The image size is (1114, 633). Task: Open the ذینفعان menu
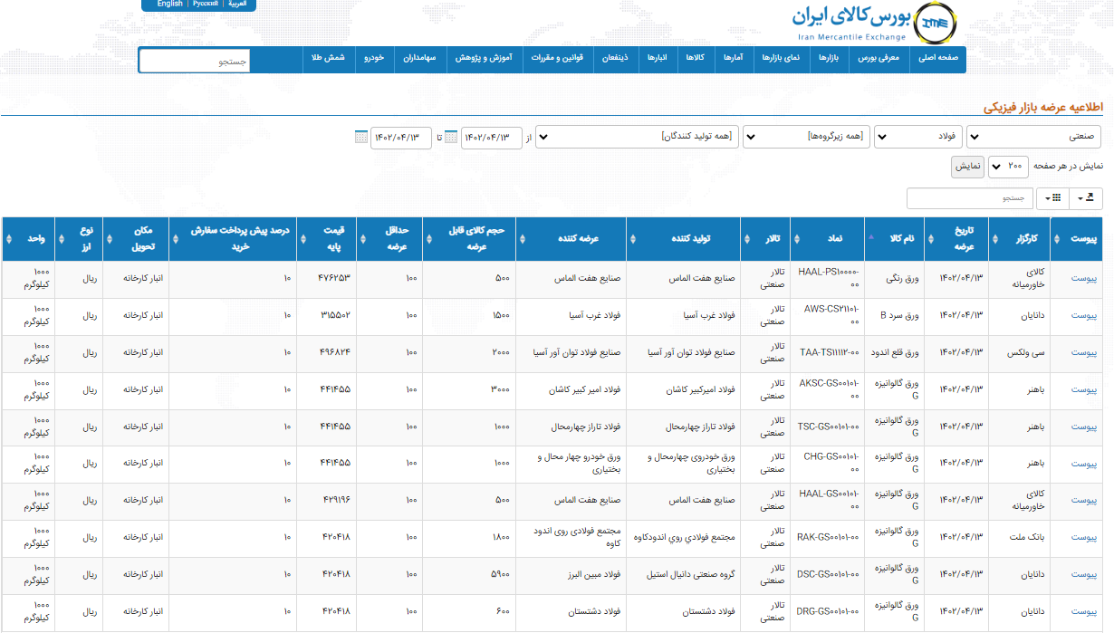pyautogui.click(x=616, y=59)
